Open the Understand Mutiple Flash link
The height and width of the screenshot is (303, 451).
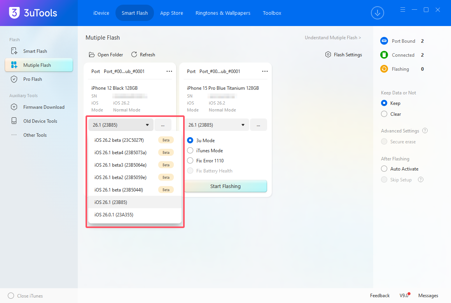point(333,37)
